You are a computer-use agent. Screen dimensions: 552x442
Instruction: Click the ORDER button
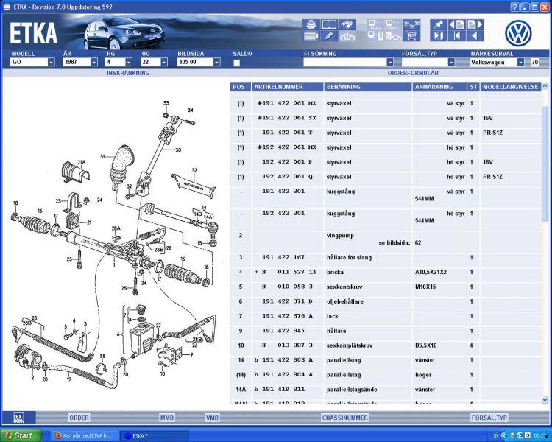pos(79,418)
